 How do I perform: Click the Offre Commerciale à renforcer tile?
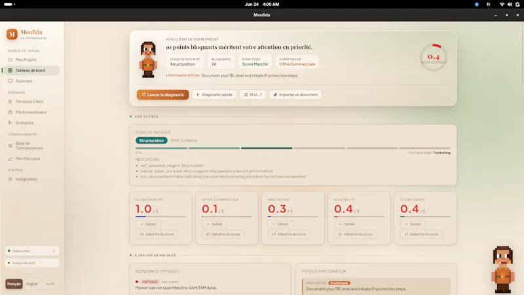[x=297, y=62]
